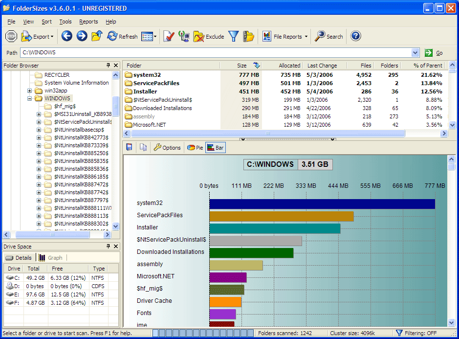Switch graph to Bar view
The height and width of the screenshot is (339, 459).
tap(216, 147)
